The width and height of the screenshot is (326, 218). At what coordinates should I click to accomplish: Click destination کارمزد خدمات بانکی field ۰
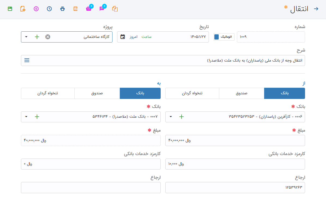pyautogui.click(x=91, y=164)
